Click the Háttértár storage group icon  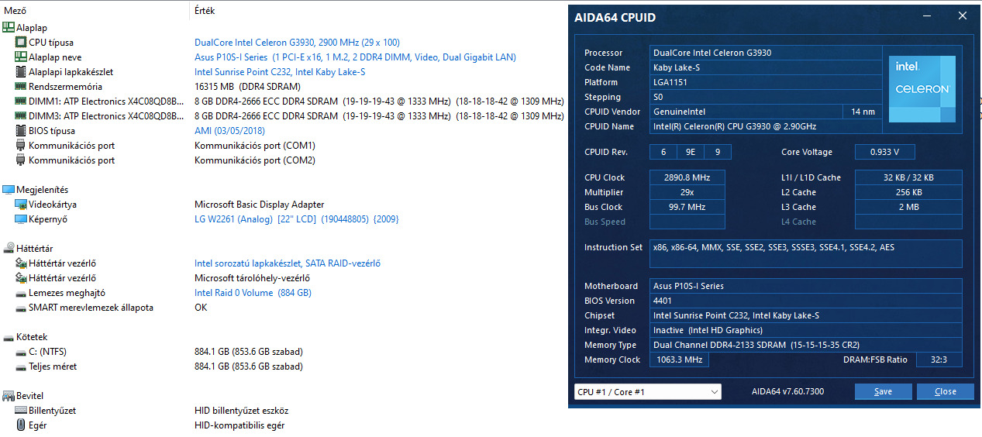pos(9,249)
